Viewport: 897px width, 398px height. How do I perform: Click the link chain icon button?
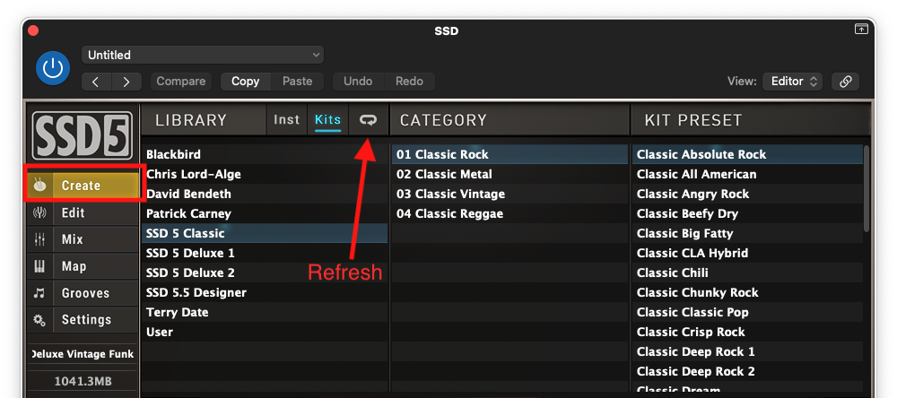coord(846,82)
